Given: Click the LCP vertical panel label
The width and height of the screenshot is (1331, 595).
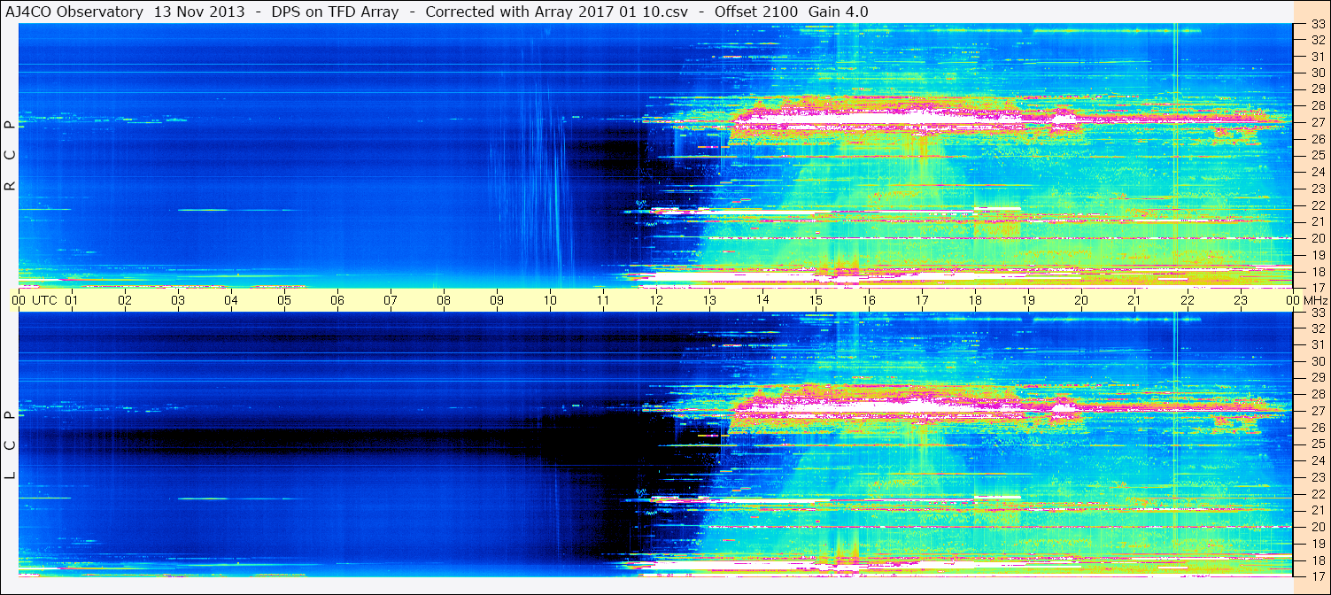Looking at the screenshot, I should [x=10, y=444].
